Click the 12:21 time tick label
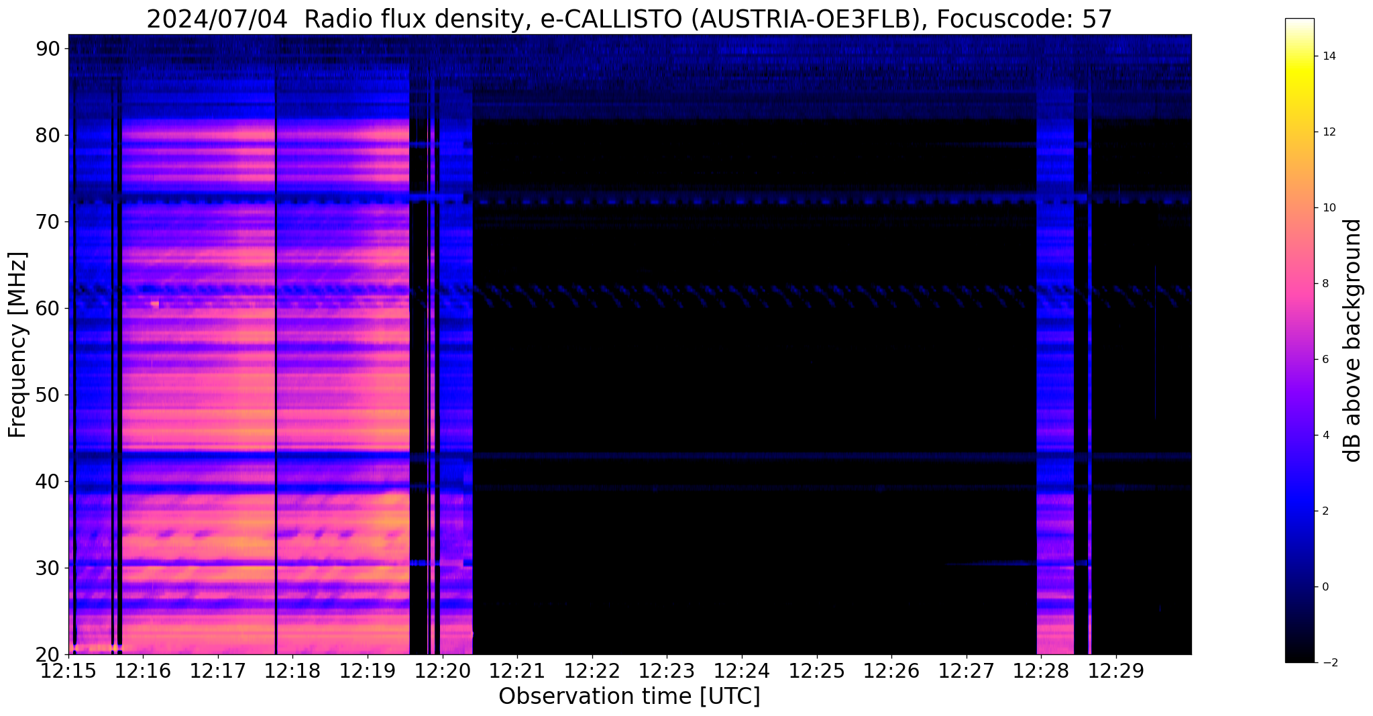 click(x=517, y=670)
